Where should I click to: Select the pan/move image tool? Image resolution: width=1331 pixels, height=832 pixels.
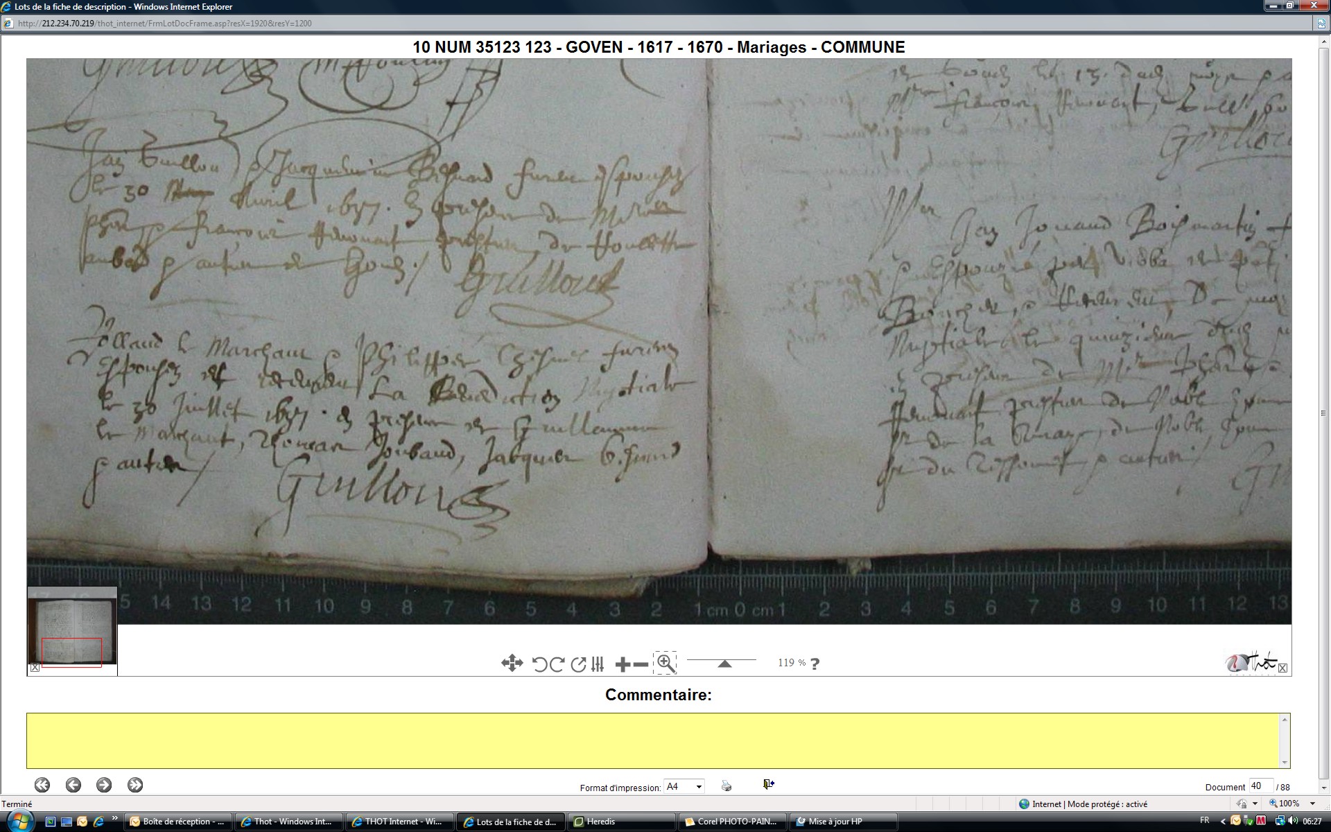[512, 664]
